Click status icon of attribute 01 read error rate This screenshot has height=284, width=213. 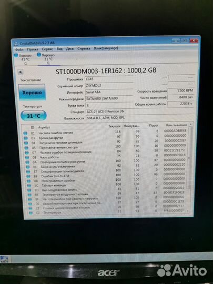click(x=25, y=133)
